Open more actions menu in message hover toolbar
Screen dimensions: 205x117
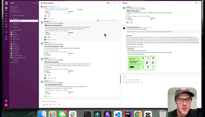[118, 21]
